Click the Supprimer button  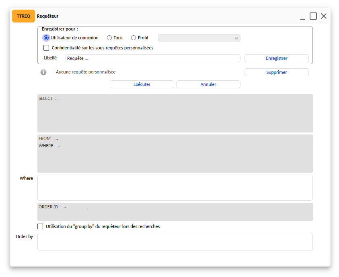point(276,72)
